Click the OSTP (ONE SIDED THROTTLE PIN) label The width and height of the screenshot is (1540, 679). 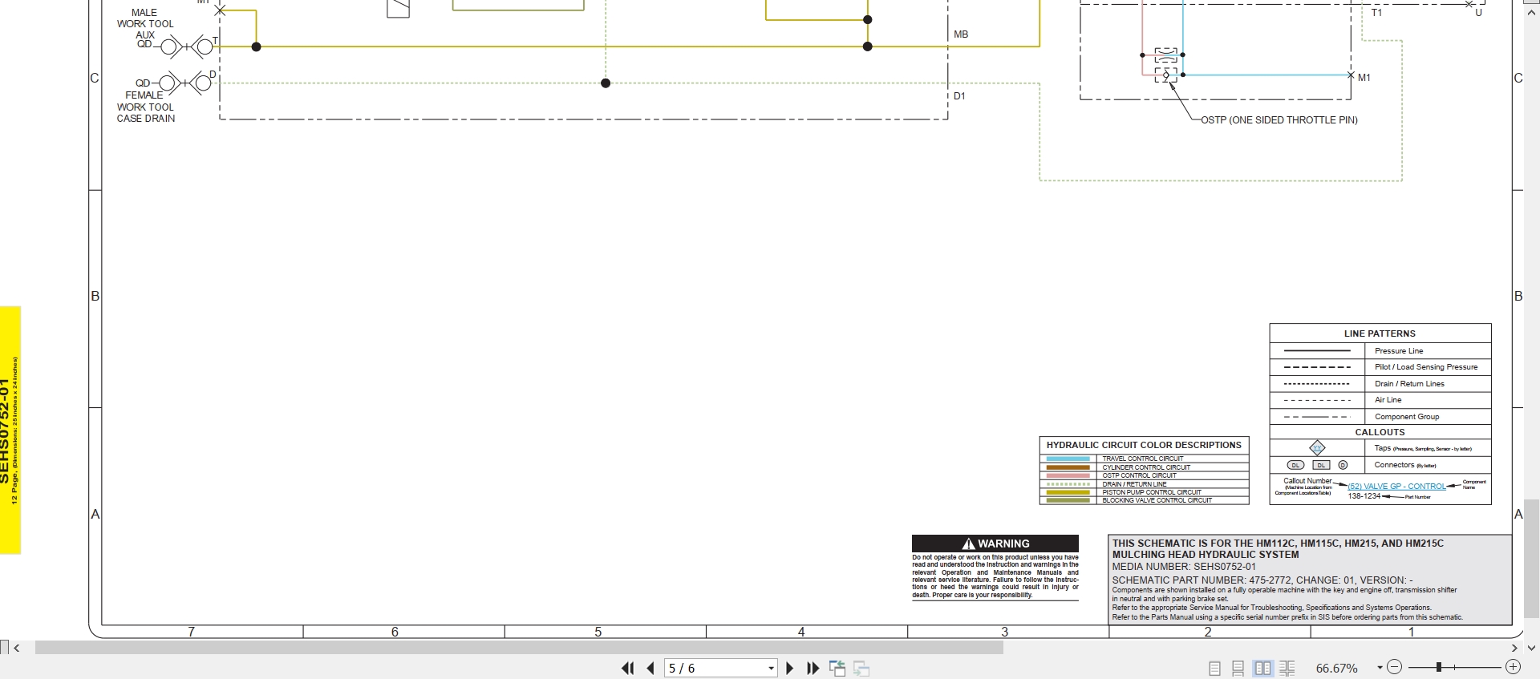(1279, 120)
